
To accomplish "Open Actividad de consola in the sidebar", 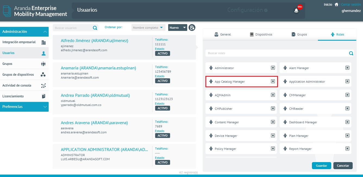I will 24,85.
